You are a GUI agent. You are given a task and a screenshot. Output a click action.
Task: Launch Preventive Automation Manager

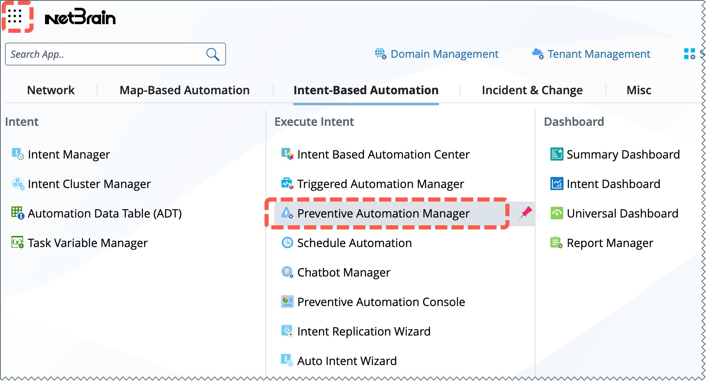383,213
